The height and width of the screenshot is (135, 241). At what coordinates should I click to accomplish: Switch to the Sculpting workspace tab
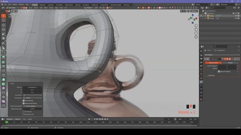click(50, 5)
